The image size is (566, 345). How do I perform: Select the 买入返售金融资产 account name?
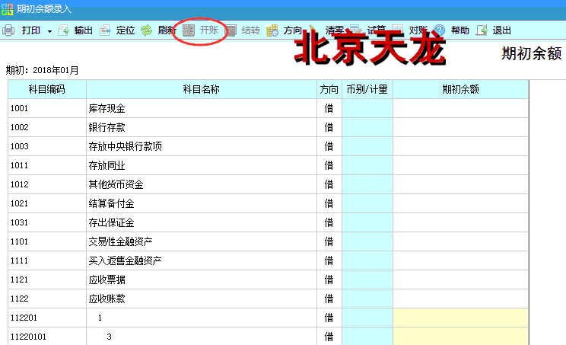126,260
